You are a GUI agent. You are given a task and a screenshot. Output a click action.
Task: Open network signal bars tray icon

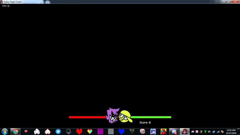(218, 132)
